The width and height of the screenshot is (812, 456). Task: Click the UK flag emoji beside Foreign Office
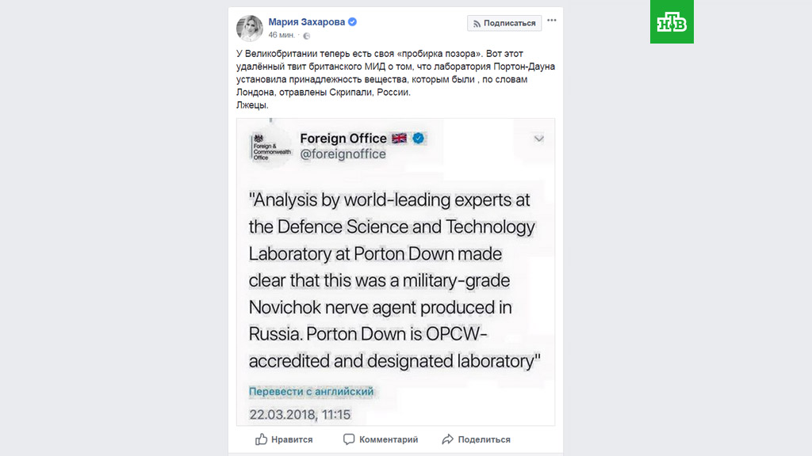tap(399, 139)
